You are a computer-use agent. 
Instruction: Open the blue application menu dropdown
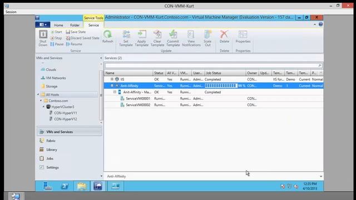[43, 24]
